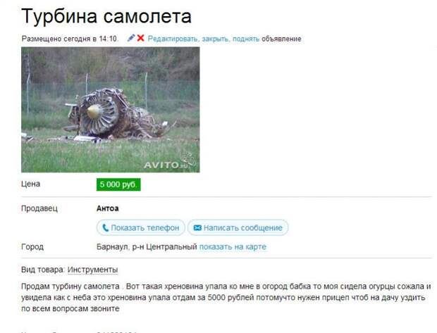The image size is (437, 333).
Task: Click the listing description paragraph
Action: pyautogui.click(x=226, y=297)
